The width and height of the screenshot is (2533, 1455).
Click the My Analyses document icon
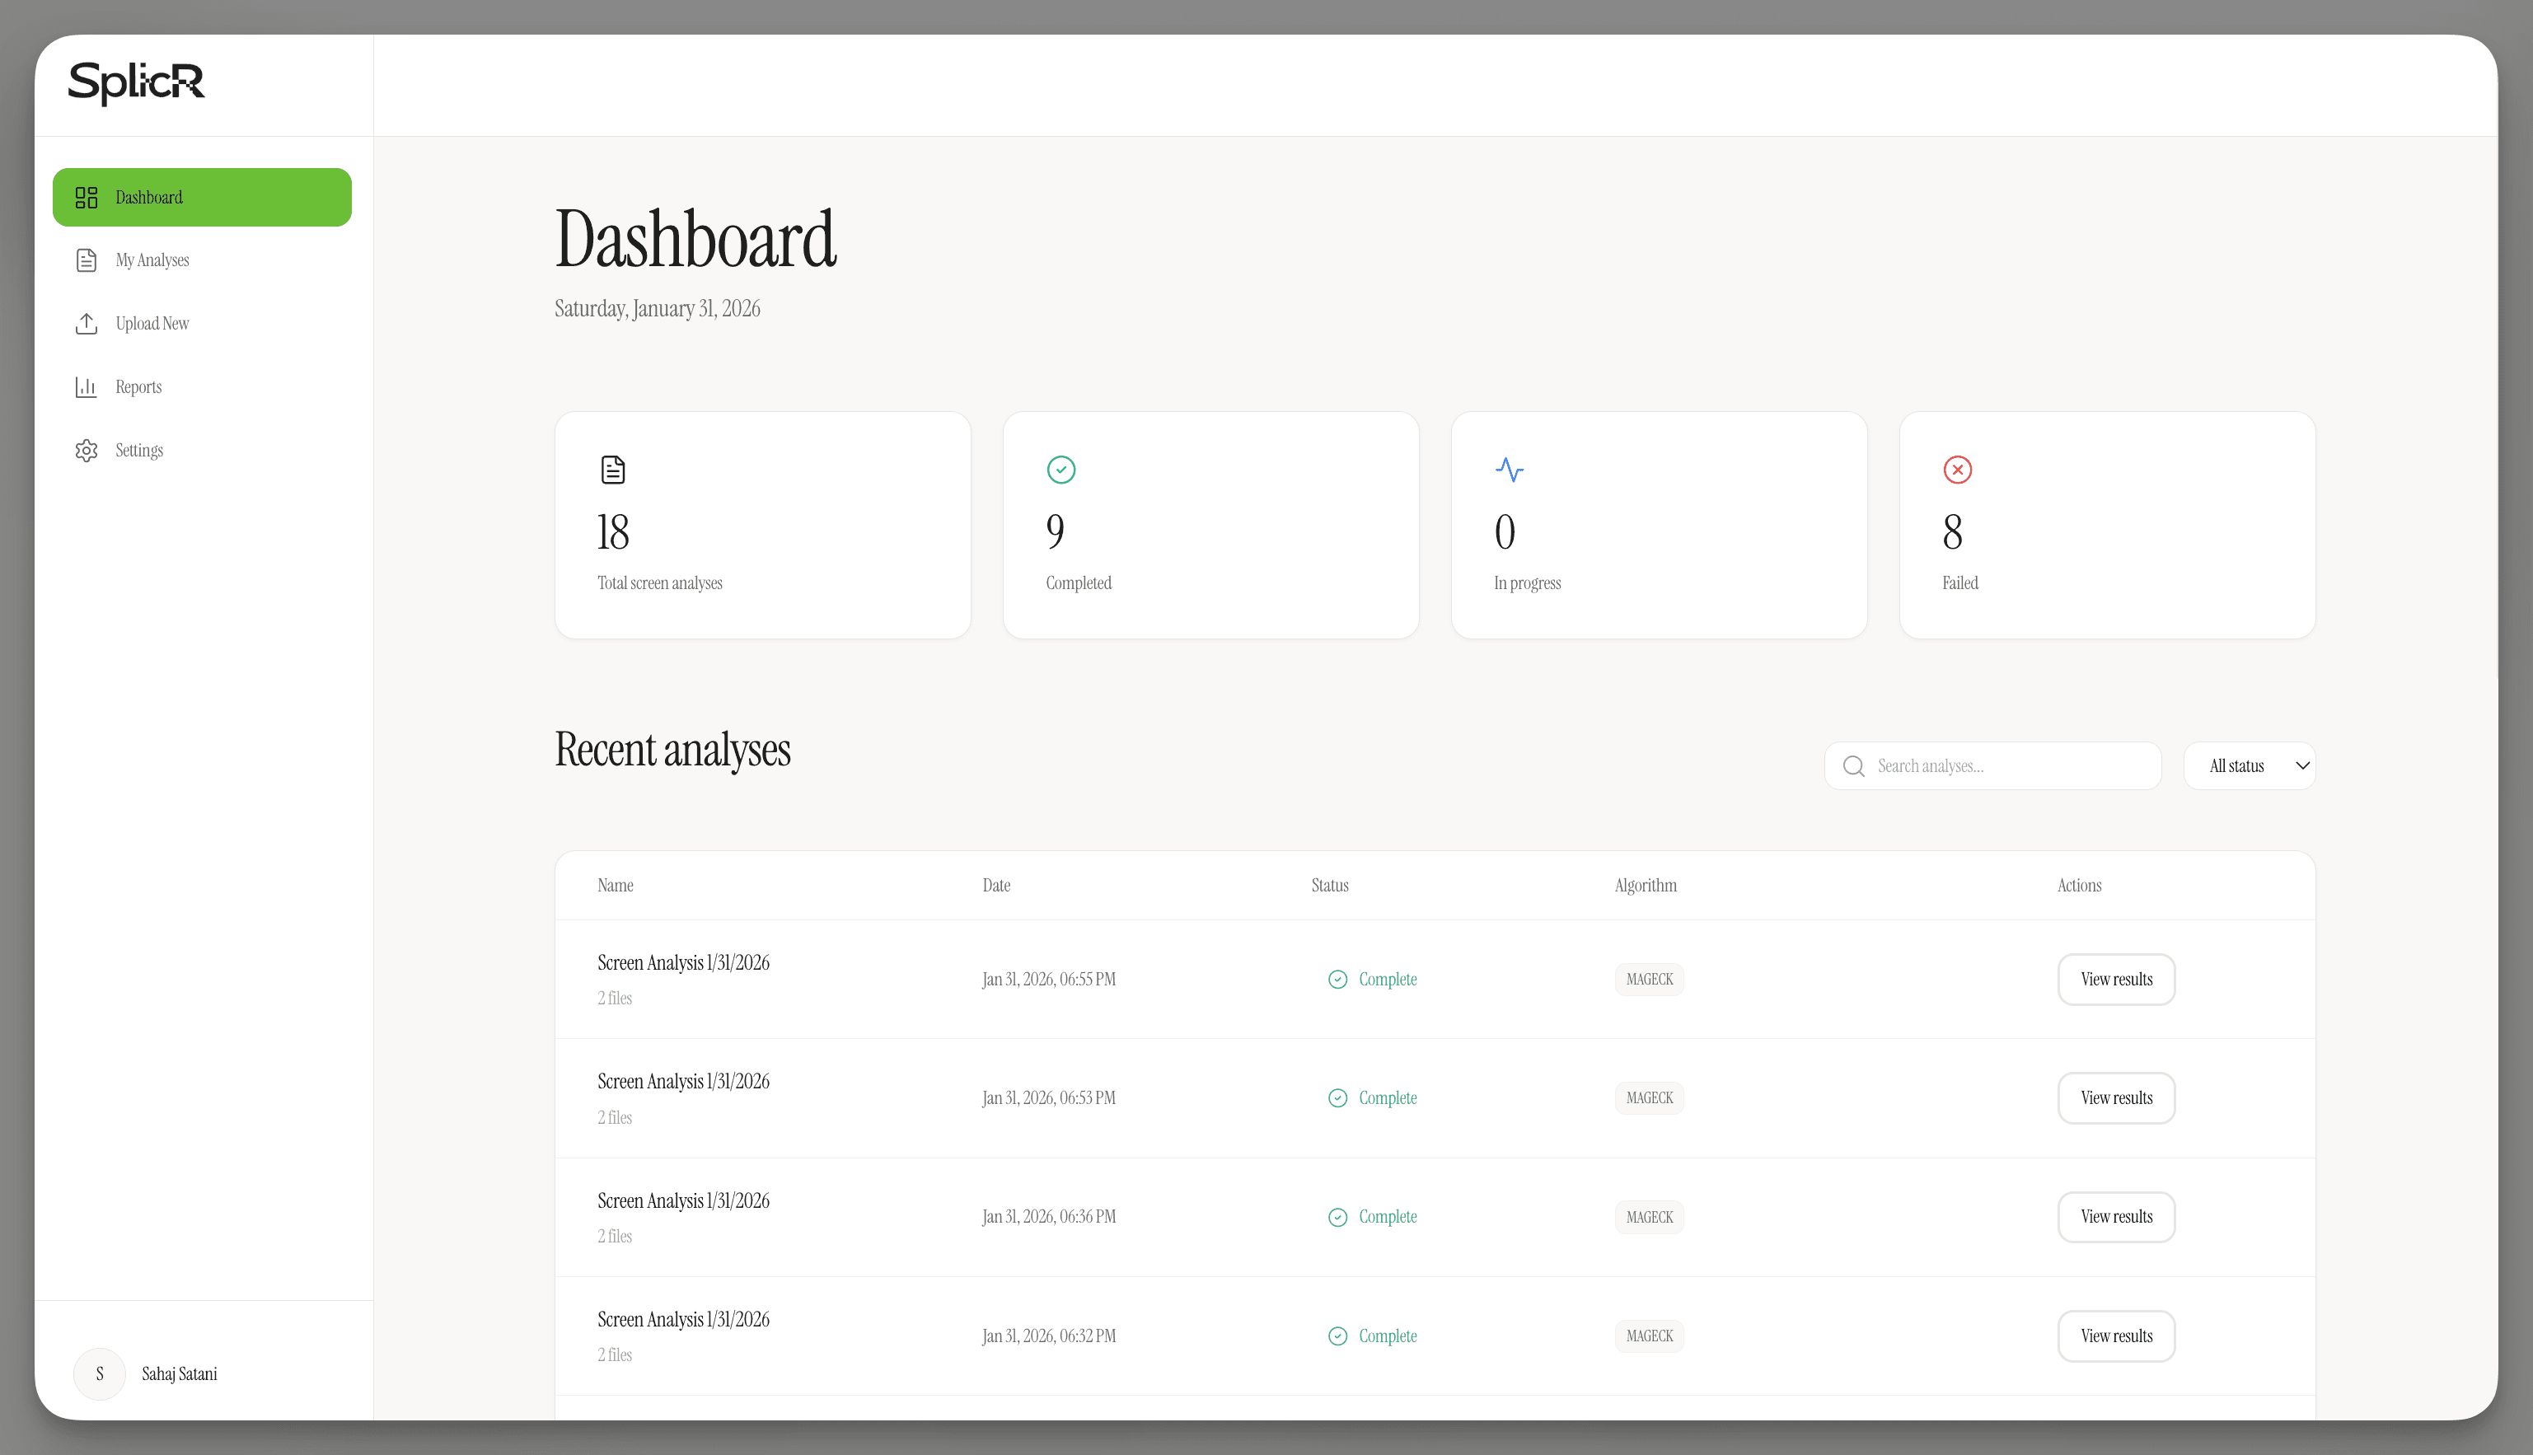[87, 260]
